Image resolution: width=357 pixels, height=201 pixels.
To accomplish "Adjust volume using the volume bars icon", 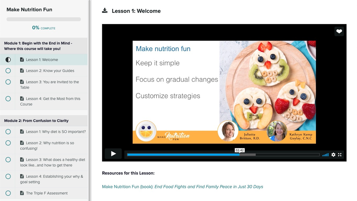I will pos(325,155).
